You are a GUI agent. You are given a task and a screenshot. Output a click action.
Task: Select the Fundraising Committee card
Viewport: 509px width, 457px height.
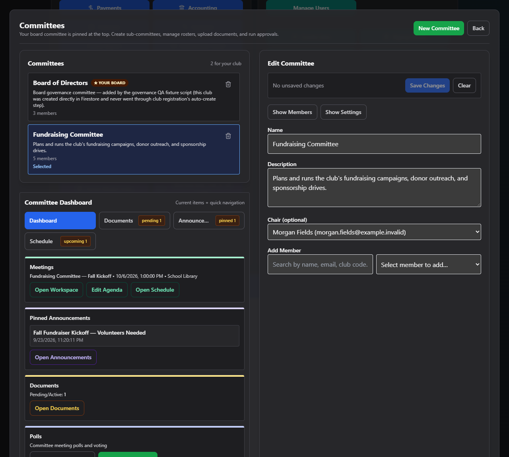[x=134, y=149]
